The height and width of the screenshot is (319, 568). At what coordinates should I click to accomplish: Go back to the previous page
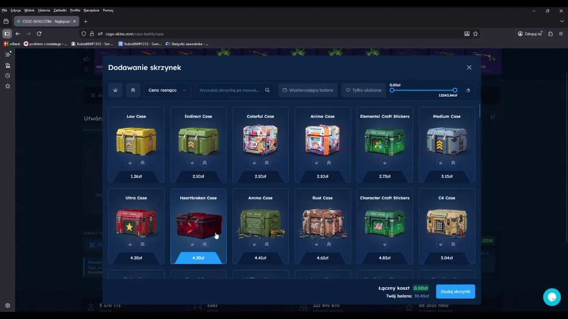click(18, 34)
